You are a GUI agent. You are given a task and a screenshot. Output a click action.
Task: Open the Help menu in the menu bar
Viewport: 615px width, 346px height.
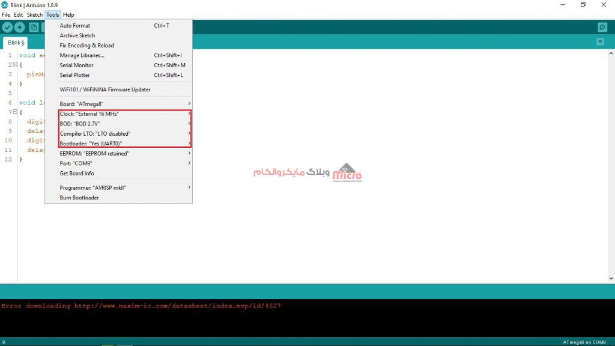coord(68,14)
